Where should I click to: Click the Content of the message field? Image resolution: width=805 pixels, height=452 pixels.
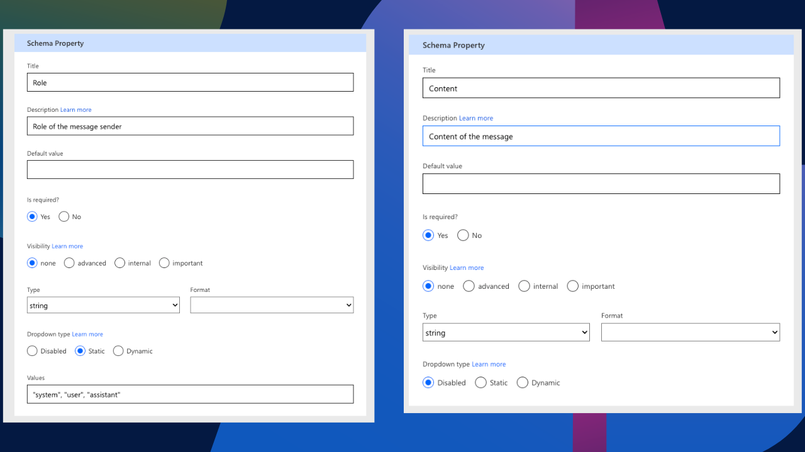(x=601, y=136)
